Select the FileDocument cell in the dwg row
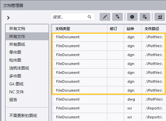The width and height of the screenshot is (166, 121). (x=80, y=99)
